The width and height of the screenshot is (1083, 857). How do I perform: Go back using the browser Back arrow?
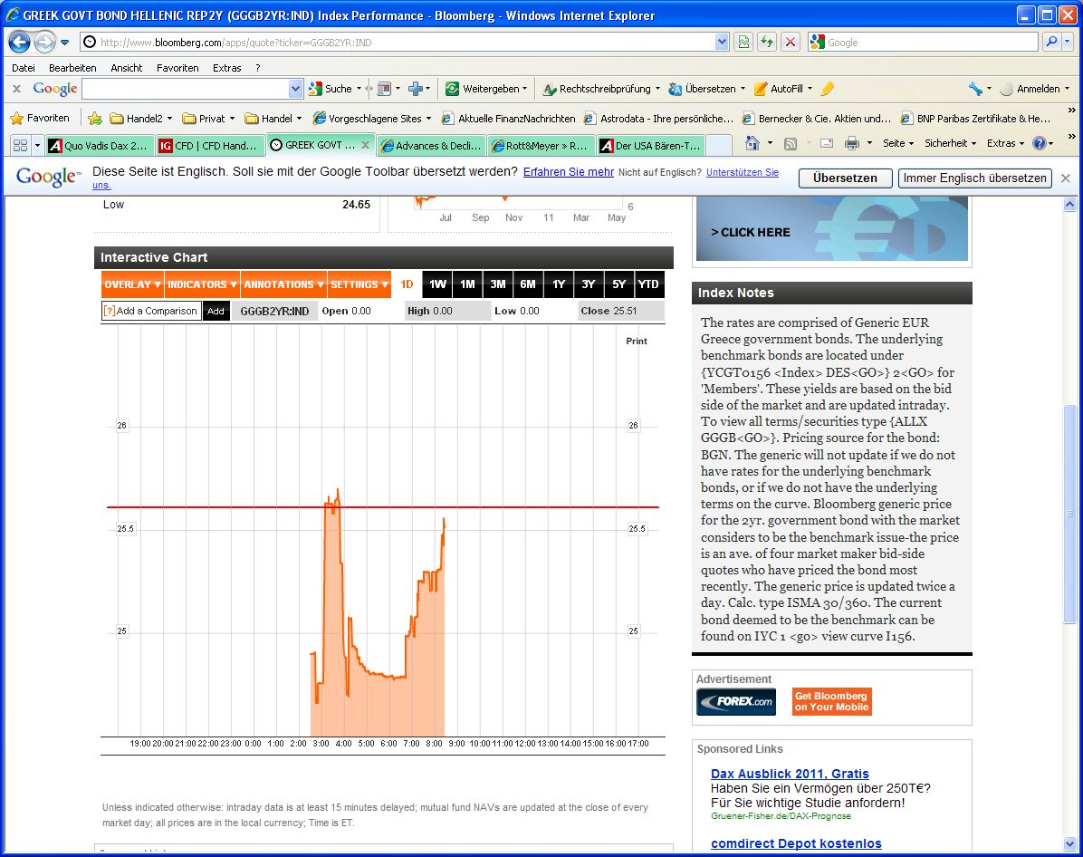[x=19, y=43]
